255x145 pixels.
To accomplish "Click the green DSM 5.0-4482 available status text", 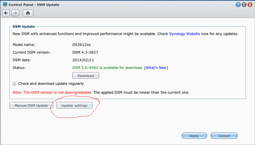I will (107, 68).
